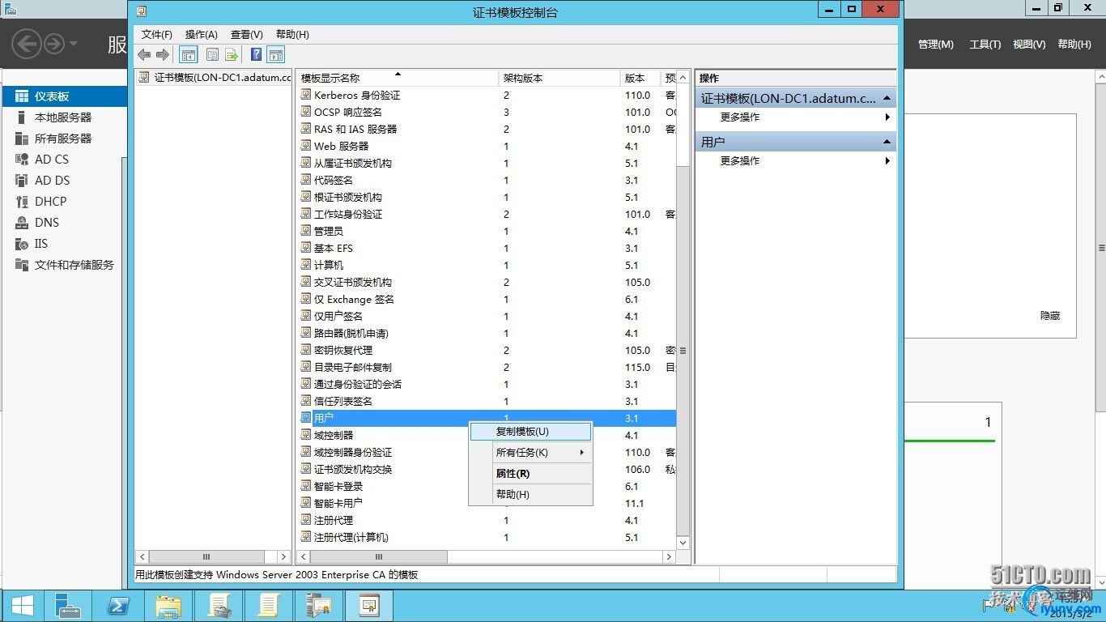Image resolution: width=1106 pixels, height=622 pixels.
Task: Launch PowerShell from the taskbar
Action: pyautogui.click(x=117, y=606)
